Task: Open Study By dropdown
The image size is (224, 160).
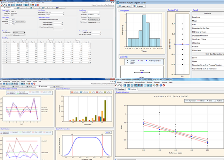Action: pyautogui.click(x=94, y=12)
